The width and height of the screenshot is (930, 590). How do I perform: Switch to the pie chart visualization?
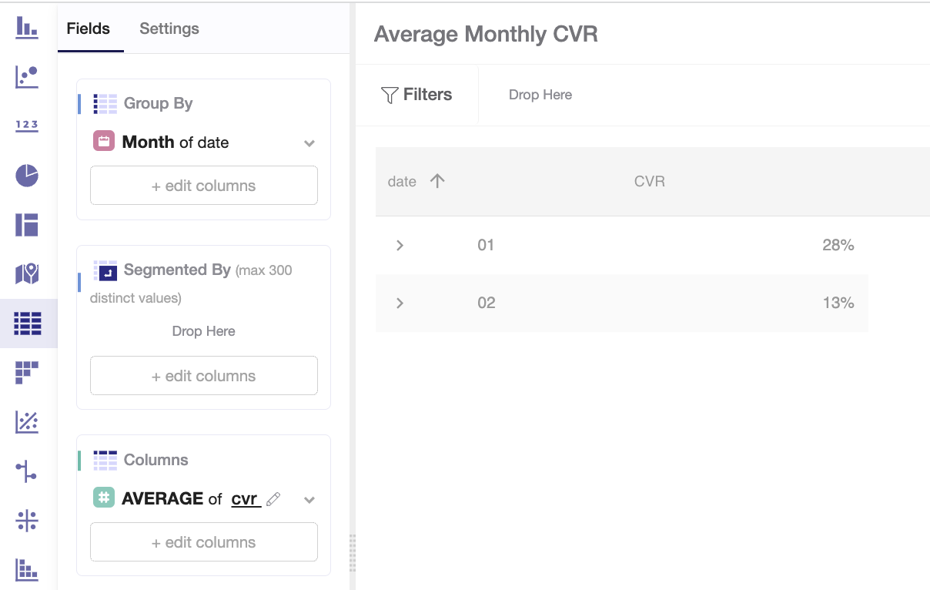coord(27,176)
